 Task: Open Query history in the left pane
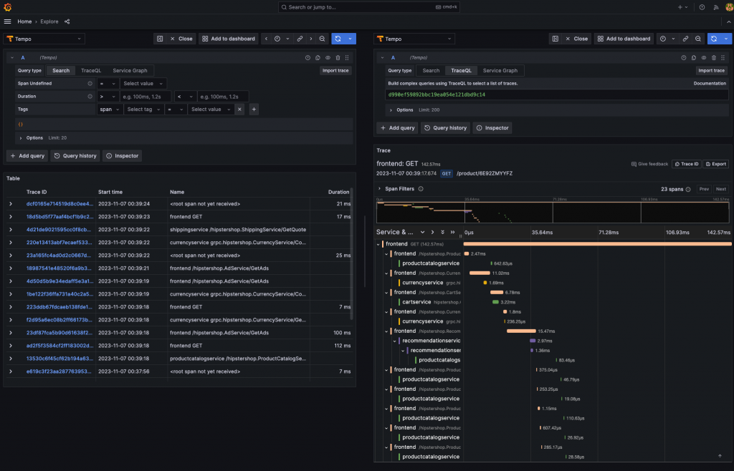75,156
